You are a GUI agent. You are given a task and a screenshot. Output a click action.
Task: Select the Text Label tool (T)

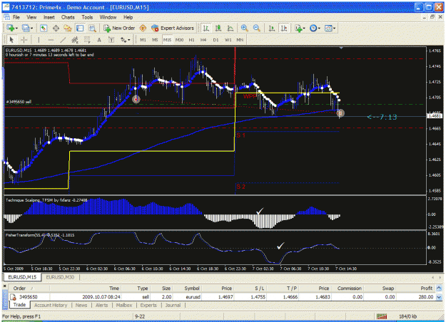[111, 40]
